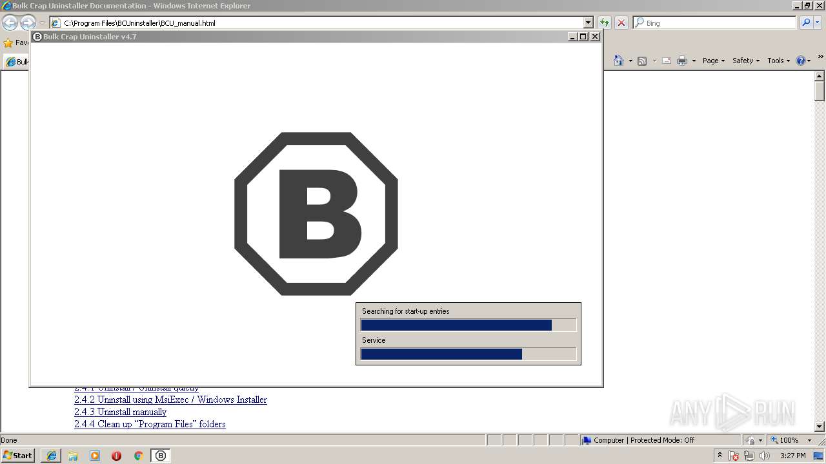The height and width of the screenshot is (464, 826).
Task: Click the search magnifier button
Action: (806, 23)
